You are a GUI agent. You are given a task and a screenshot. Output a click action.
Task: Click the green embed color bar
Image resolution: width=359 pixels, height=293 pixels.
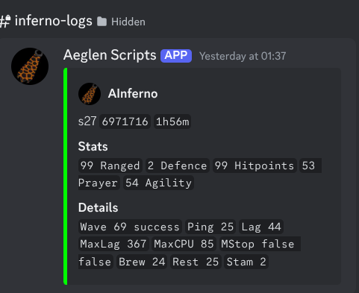click(66, 176)
